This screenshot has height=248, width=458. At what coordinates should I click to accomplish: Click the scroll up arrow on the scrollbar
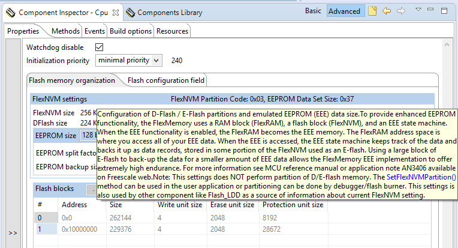click(447, 45)
